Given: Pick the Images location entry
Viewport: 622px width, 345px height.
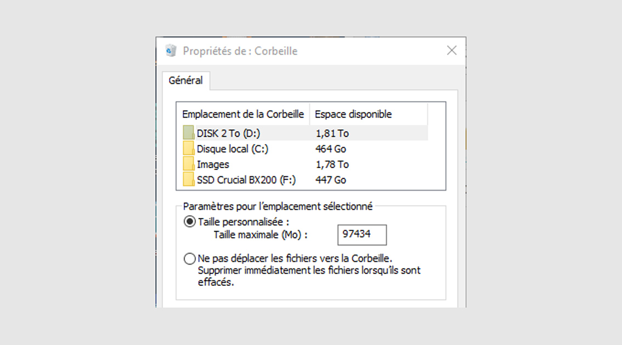Looking at the screenshot, I should (x=213, y=164).
